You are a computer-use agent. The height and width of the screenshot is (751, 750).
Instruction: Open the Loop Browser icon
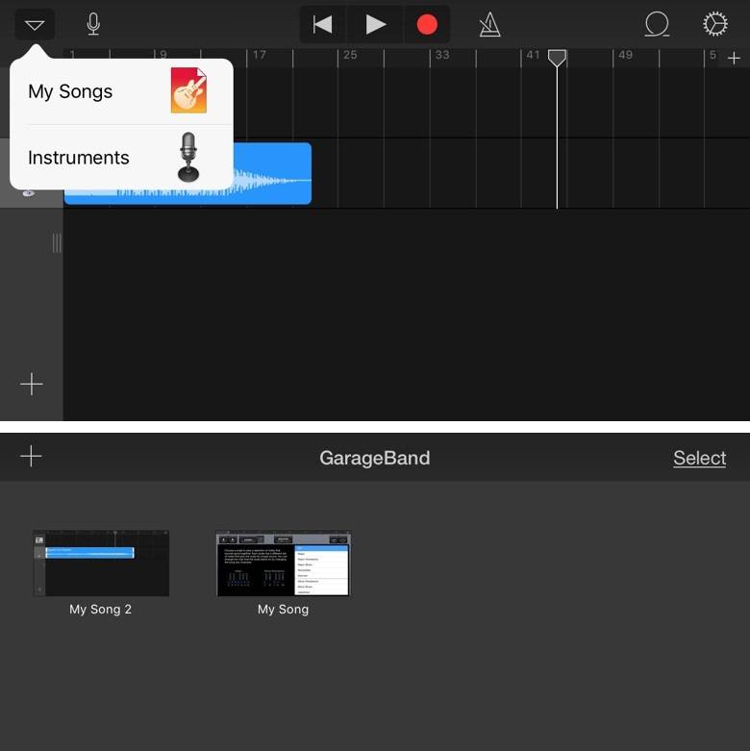[x=657, y=24]
